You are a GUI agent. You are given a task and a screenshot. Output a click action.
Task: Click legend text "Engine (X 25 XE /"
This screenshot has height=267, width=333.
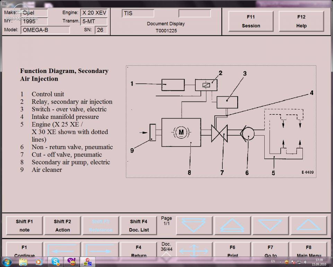[x=57, y=124]
